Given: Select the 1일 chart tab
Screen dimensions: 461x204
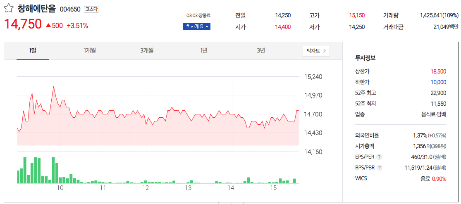Looking at the screenshot, I should [33, 51].
